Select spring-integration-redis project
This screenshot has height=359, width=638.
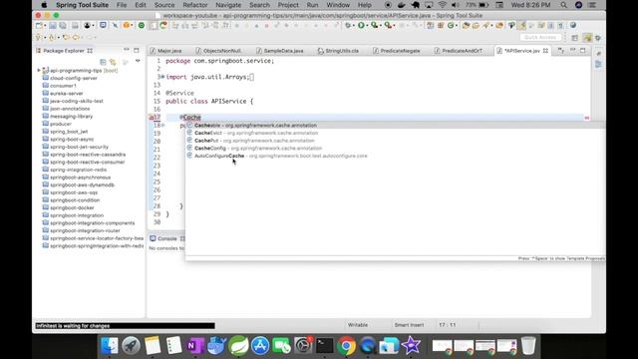78,170
